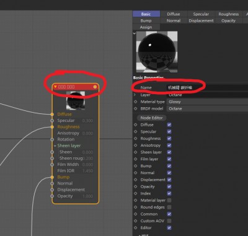Viewport: 248px width, 236px height.
Task: Click the Displacement input port on node
Action: (x=52, y=190)
